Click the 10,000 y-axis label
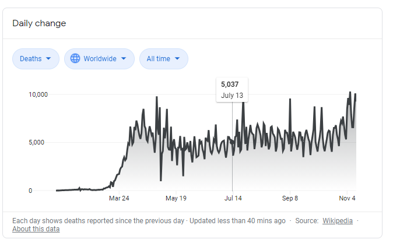 tap(38, 94)
